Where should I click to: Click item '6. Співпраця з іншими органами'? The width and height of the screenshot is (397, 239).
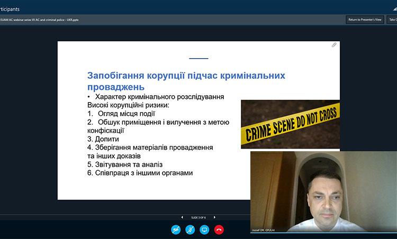coord(140,173)
